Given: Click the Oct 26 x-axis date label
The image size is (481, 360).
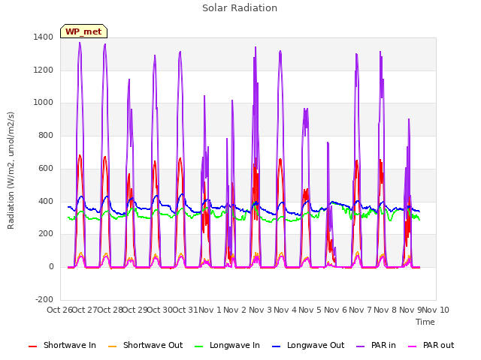Looking at the screenshot, I should pyautogui.click(x=59, y=310).
